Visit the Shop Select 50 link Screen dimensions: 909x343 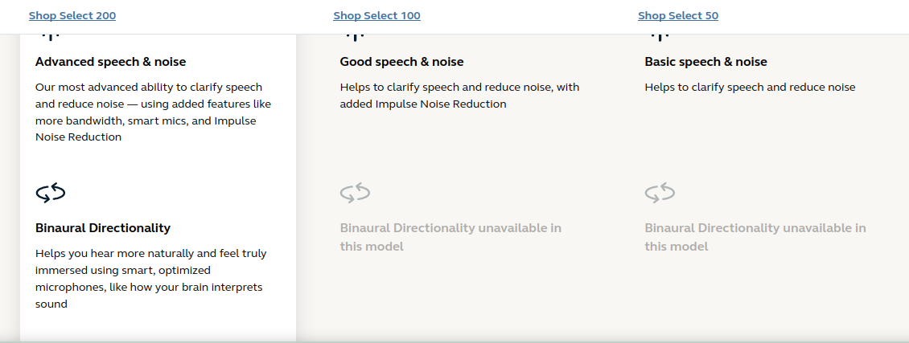(x=678, y=15)
